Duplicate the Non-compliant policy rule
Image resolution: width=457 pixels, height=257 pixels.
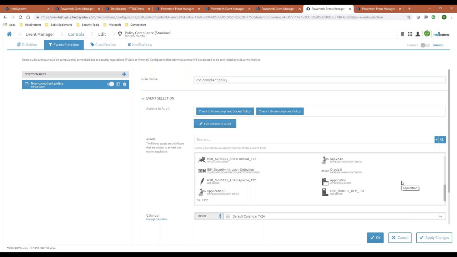click(x=118, y=84)
